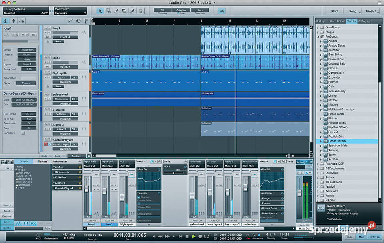
Task: Select the Eraser tool
Action: [124, 11]
